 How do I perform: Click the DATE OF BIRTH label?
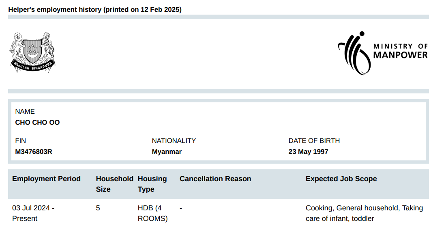(x=314, y=141)
